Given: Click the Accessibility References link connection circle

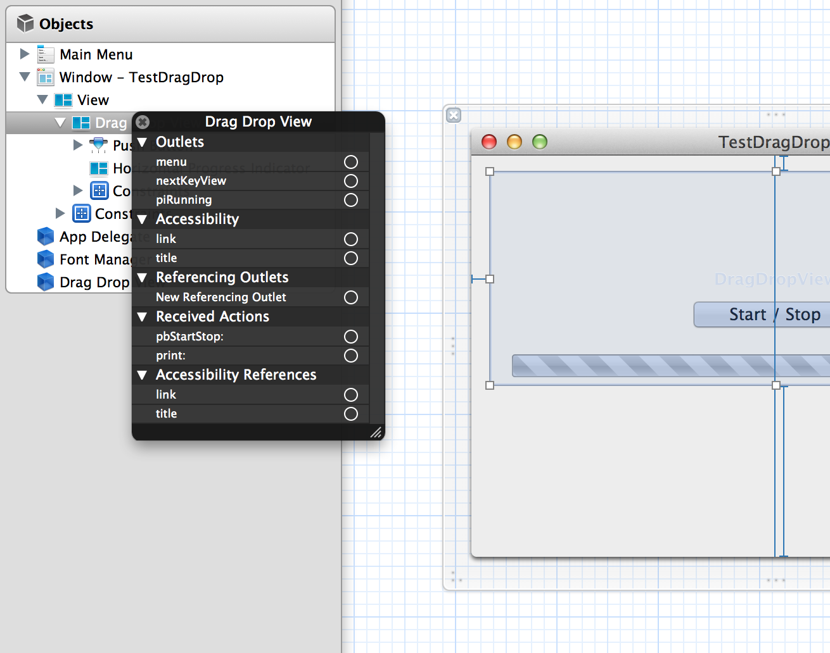Looking at the screenshot, I should (351, 395).
